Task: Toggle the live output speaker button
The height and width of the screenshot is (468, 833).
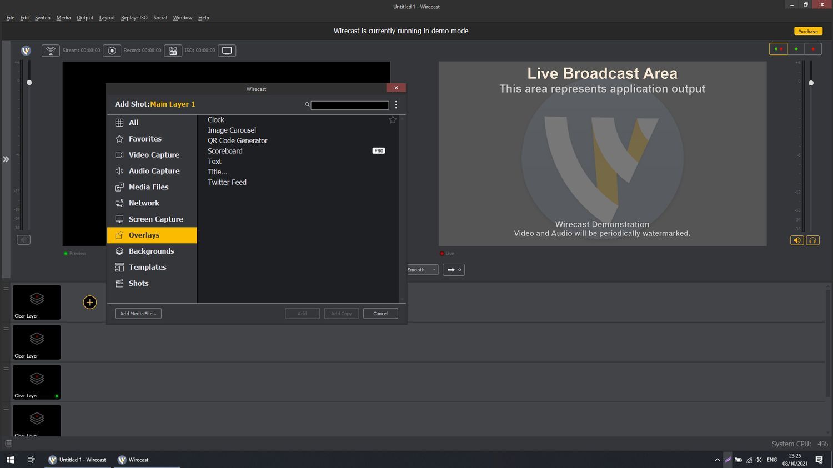Action: tap(797, 240)
